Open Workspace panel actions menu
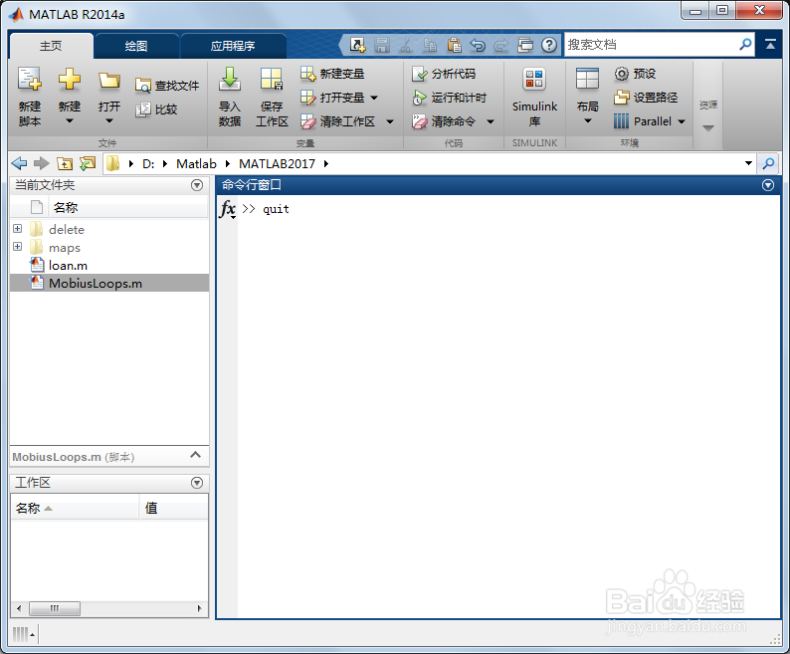This screenshot has width=790, height=654. [x=197, y=483]
